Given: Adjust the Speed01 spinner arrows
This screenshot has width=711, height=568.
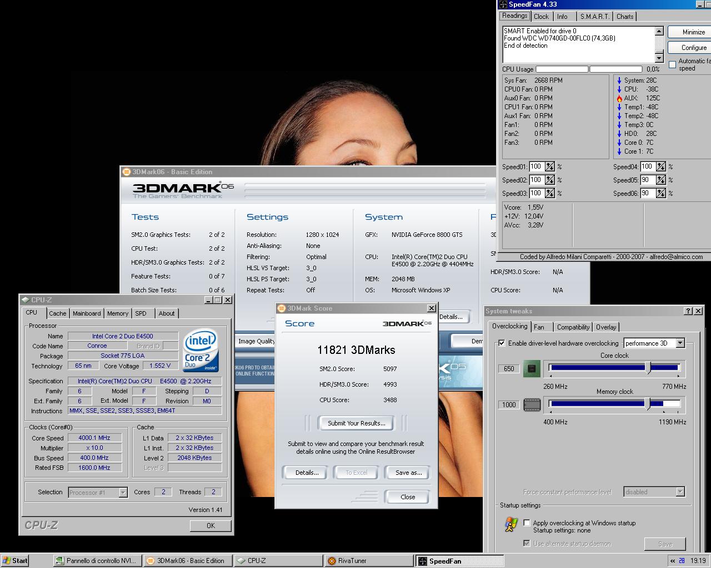Looking at the screenshot, I should [549, 166].
